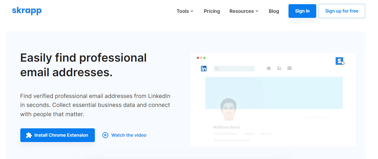Click the Matthew Bond name text

[226, 127]
